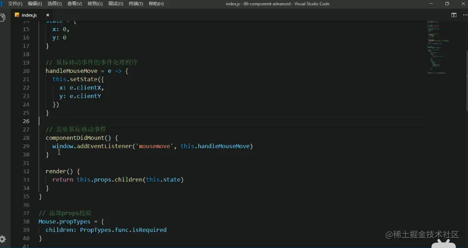Click this.handleMouseMove argument on line 29

click(215, 146)
